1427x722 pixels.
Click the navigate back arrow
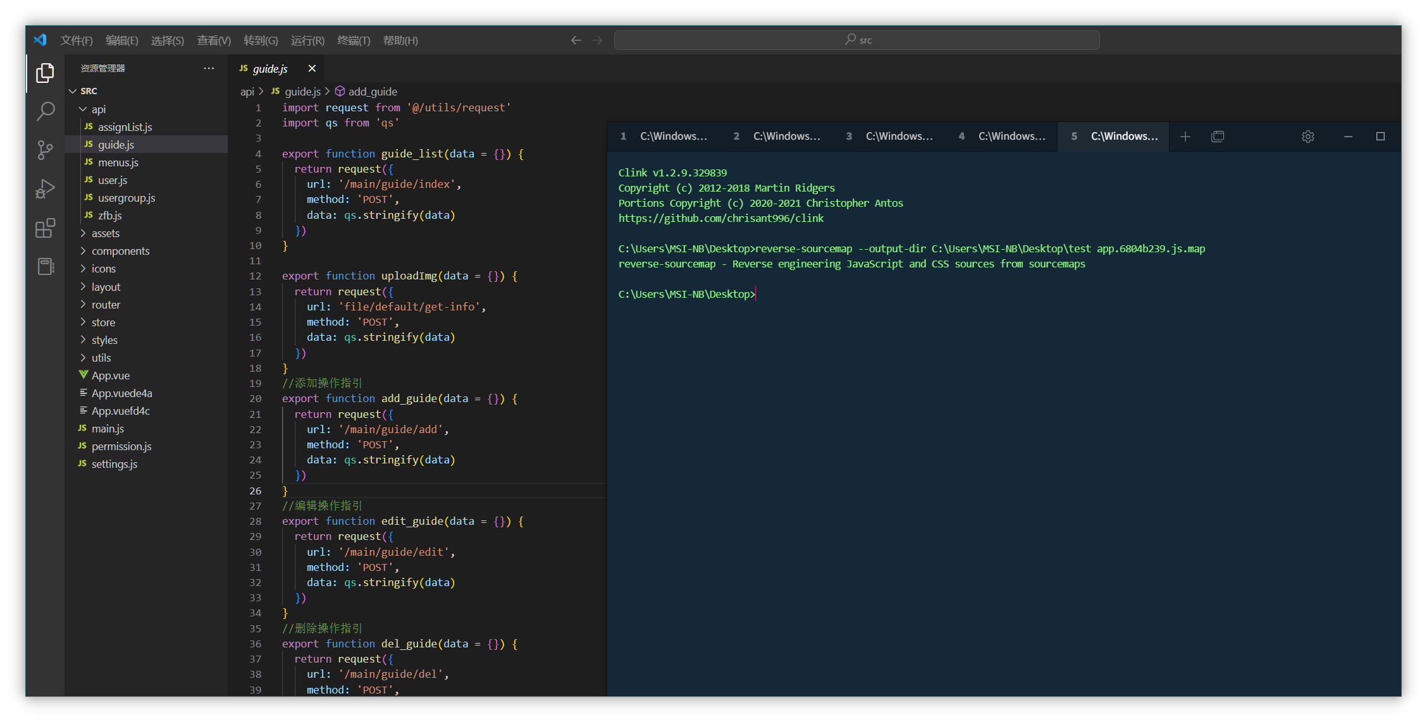[576, 40]
